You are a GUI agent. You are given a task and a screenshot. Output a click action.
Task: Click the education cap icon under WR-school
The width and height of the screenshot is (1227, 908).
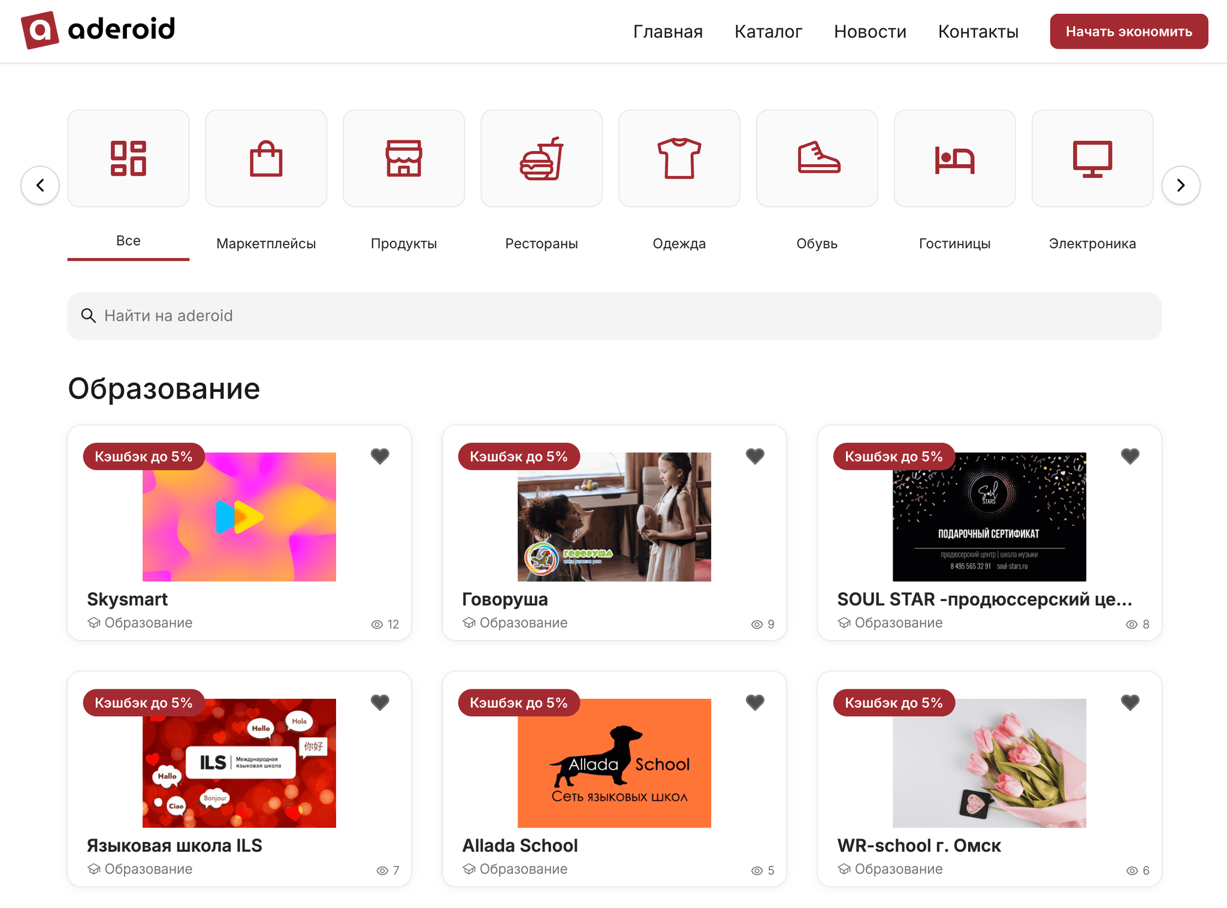pyautogui.click(x=844, y=869)
